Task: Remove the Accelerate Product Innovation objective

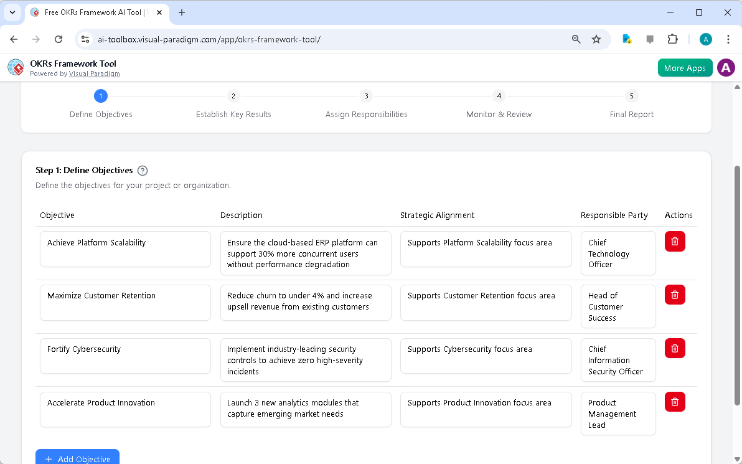Action: coord(675,402)
